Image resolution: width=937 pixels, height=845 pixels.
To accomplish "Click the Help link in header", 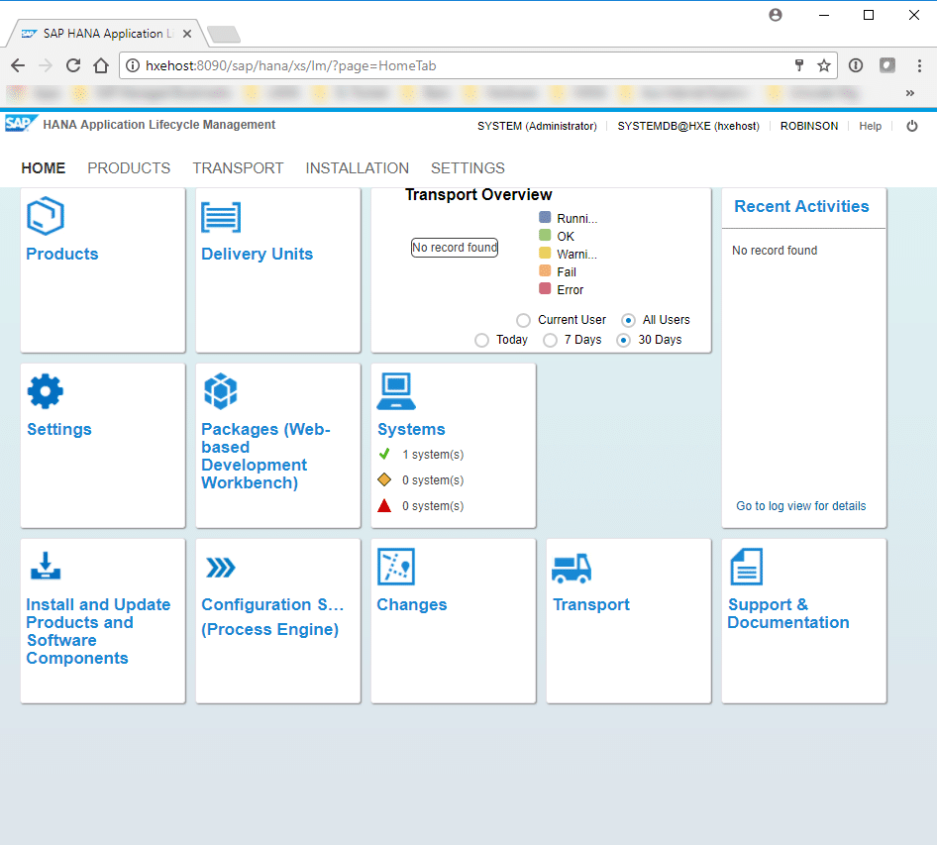I will click(870, 126).
